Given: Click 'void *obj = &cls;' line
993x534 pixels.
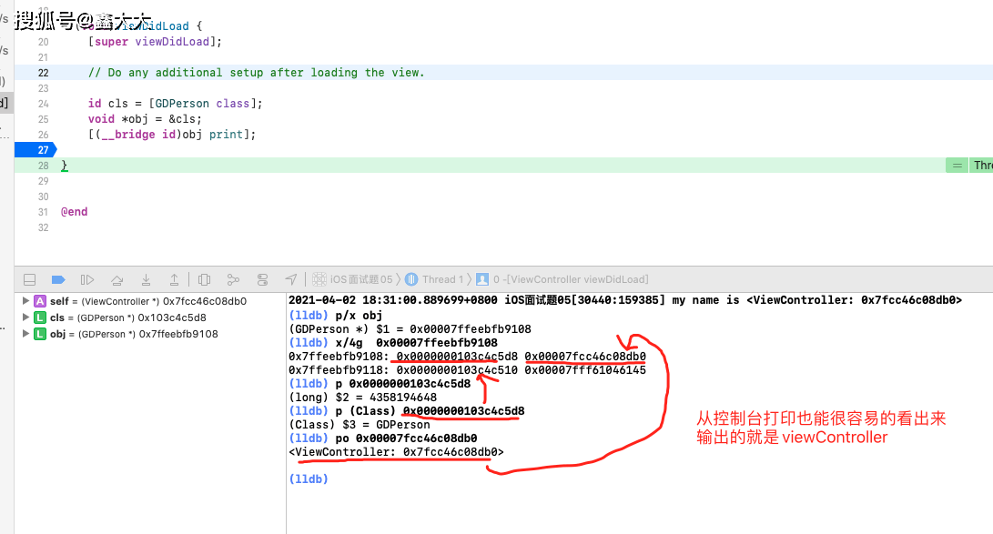Looking at the screenshot, I should [x=145, y=119].
